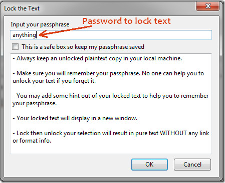The width and height of the screenshot is (225, 183).
Task: Dismiss the dialog using Cancel
Action: [192, 165]
